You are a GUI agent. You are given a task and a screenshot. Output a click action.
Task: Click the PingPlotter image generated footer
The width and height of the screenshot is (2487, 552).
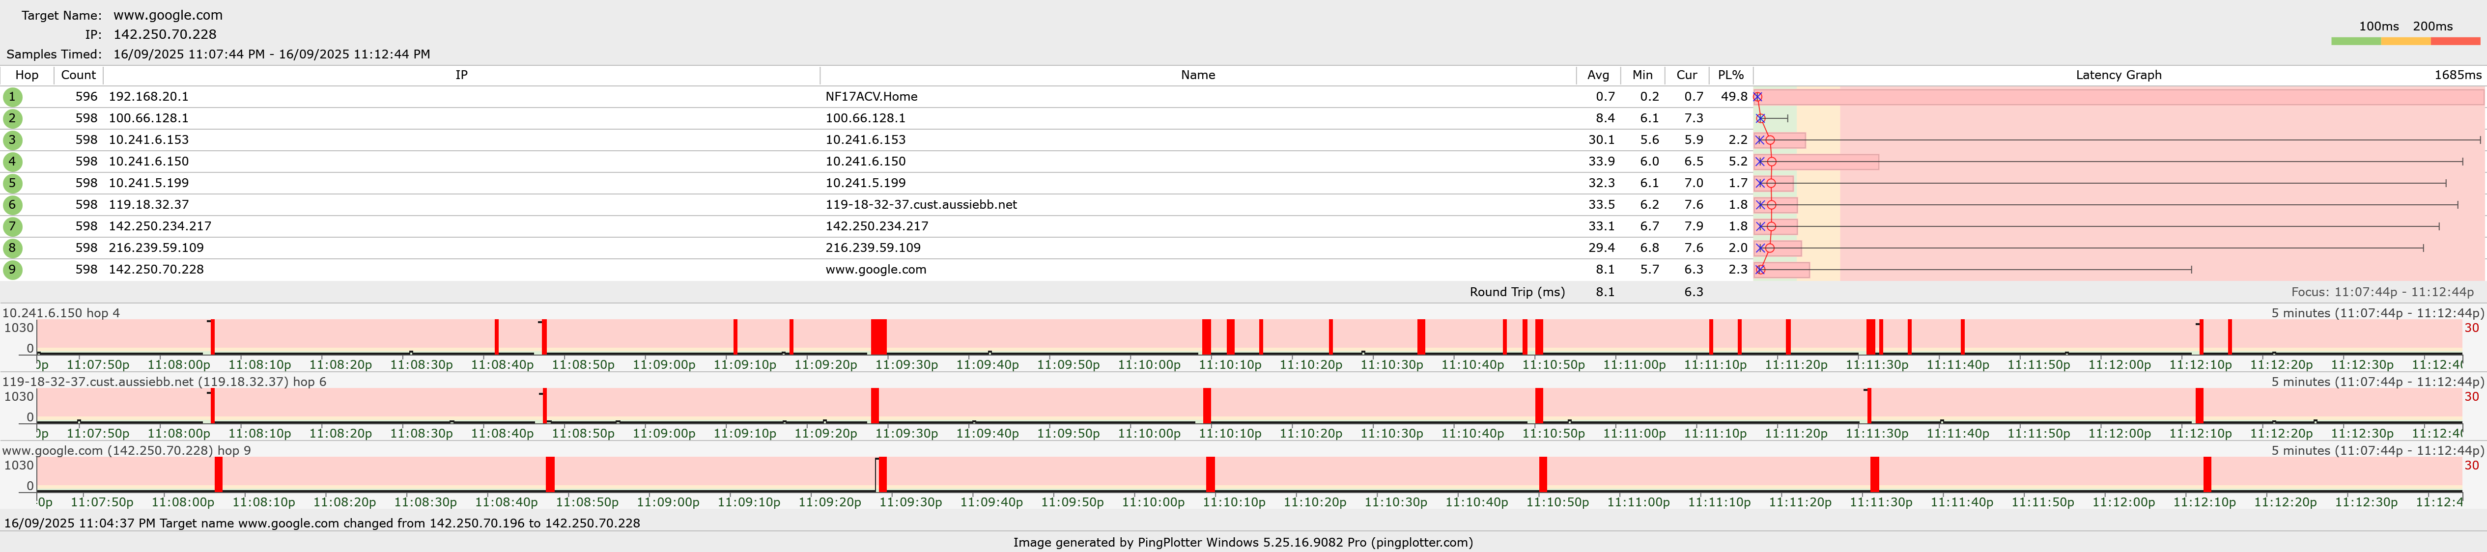coord(1243,542)
